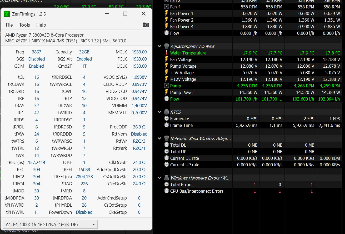Click the tREFI value 15088

(84, 170)
